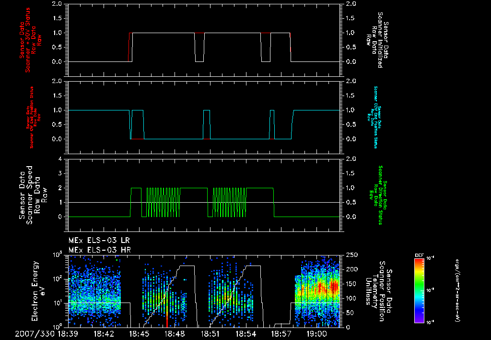Image resolution: width=491 pixels, height=340 pixels.
Task: Click the 150 tick on Scanner Position axis
Action: (x=351, y=284)
